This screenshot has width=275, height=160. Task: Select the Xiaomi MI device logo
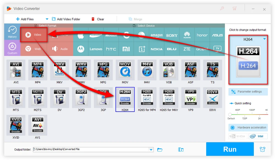[x=126, y=49]
